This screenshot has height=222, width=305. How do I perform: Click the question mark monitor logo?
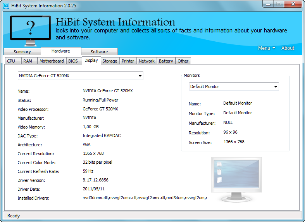[x=30, y=31]
